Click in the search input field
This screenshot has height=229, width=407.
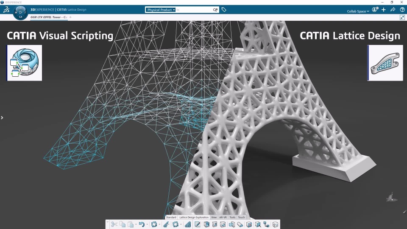pyautogui.click(x=194, y=10)
